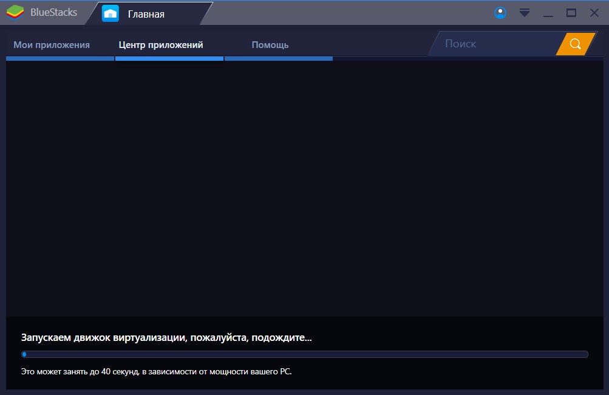Open the Помощь tab

pyautogui.click(x=270, y=45)
